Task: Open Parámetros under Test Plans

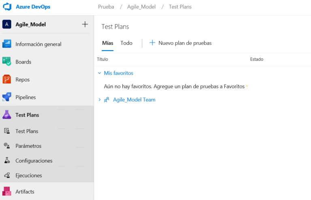Action: [x=28, y=146]
